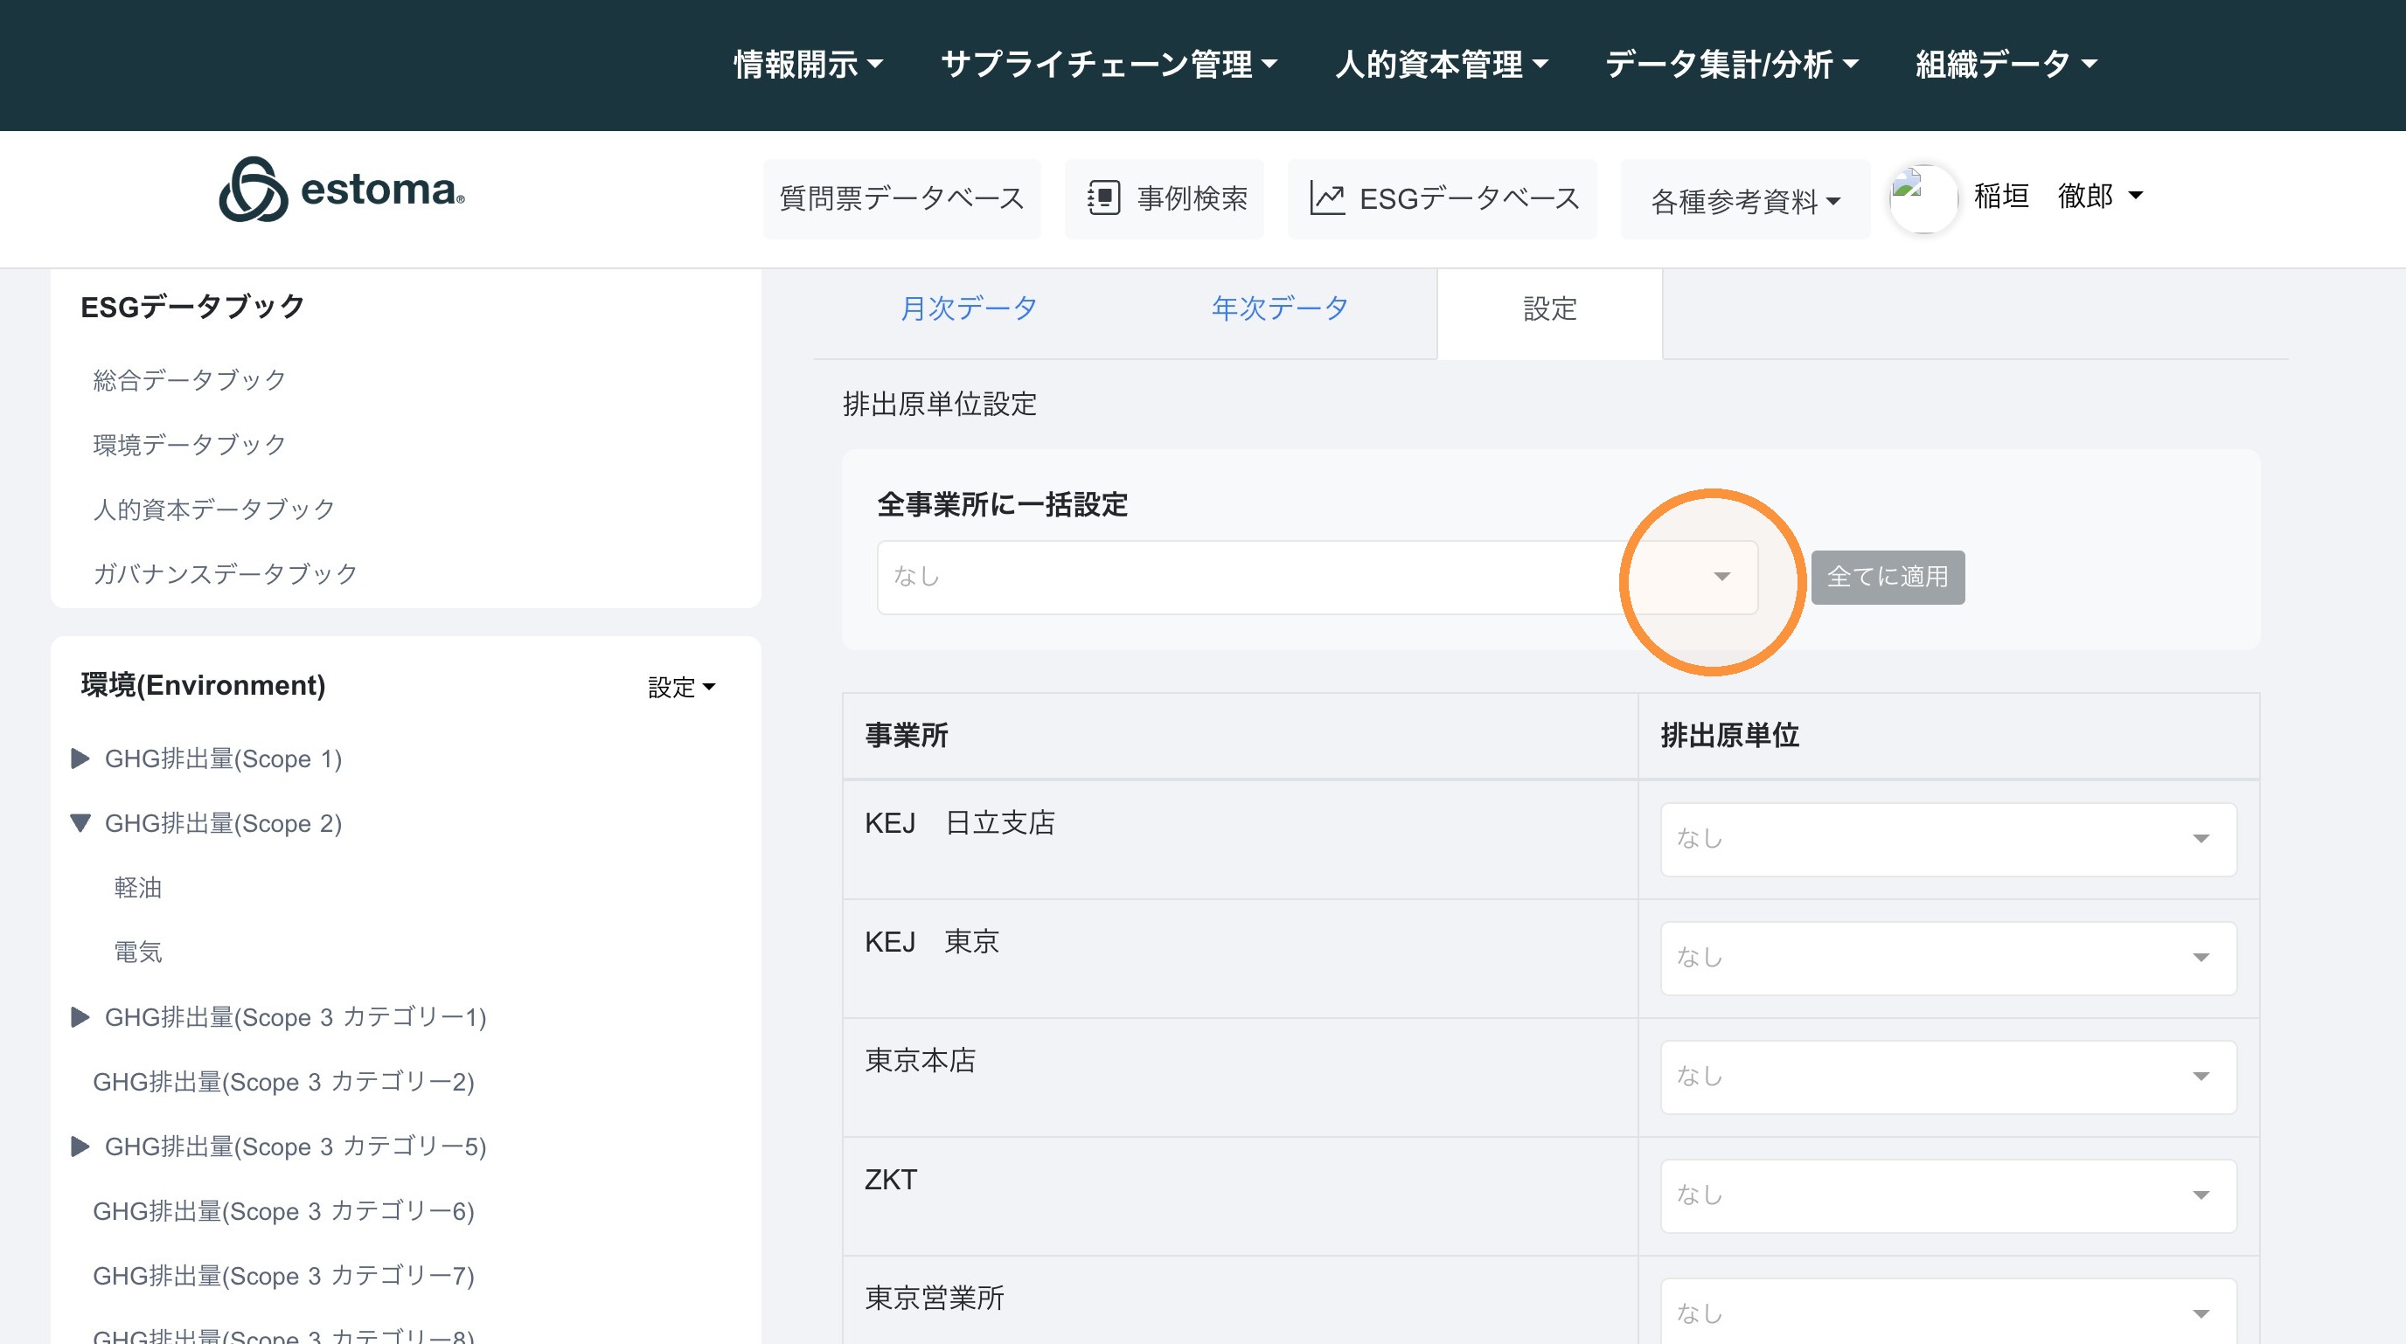2406x1344 pixels.
Task: Open 排出原単位 dropdown for ZKT
Action: (1949, 1195)
